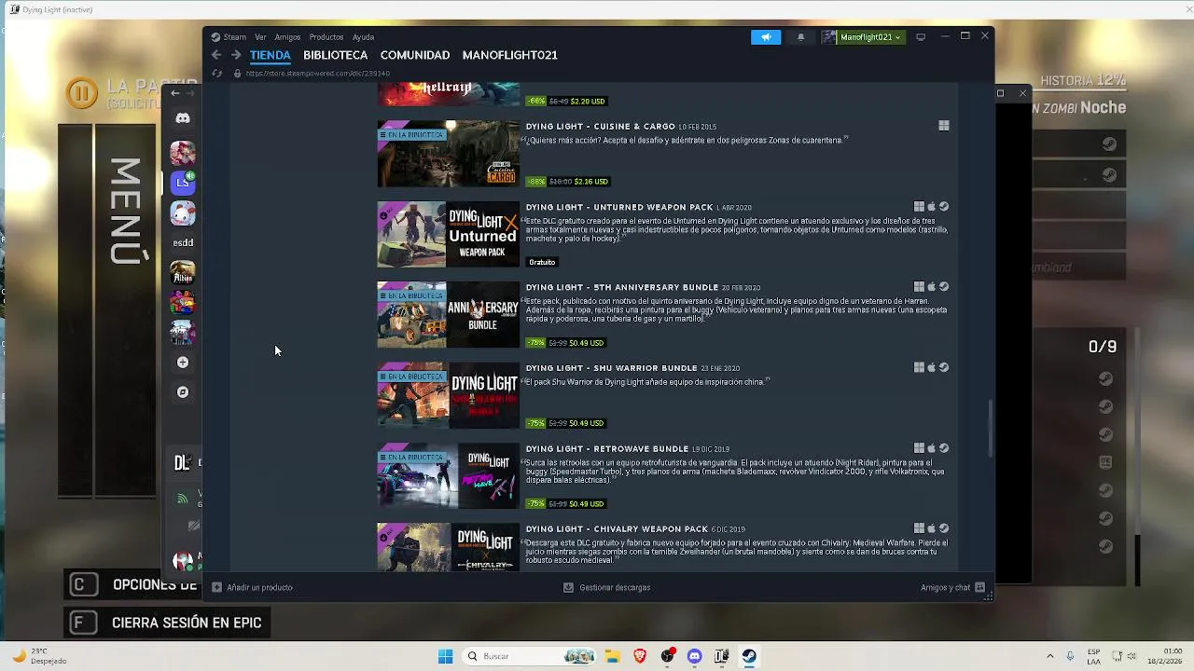Viewport: 1194px width, 671px height.
Task: Open the MANOFLIGHT021 profile tab
Action: coord(509,55)
